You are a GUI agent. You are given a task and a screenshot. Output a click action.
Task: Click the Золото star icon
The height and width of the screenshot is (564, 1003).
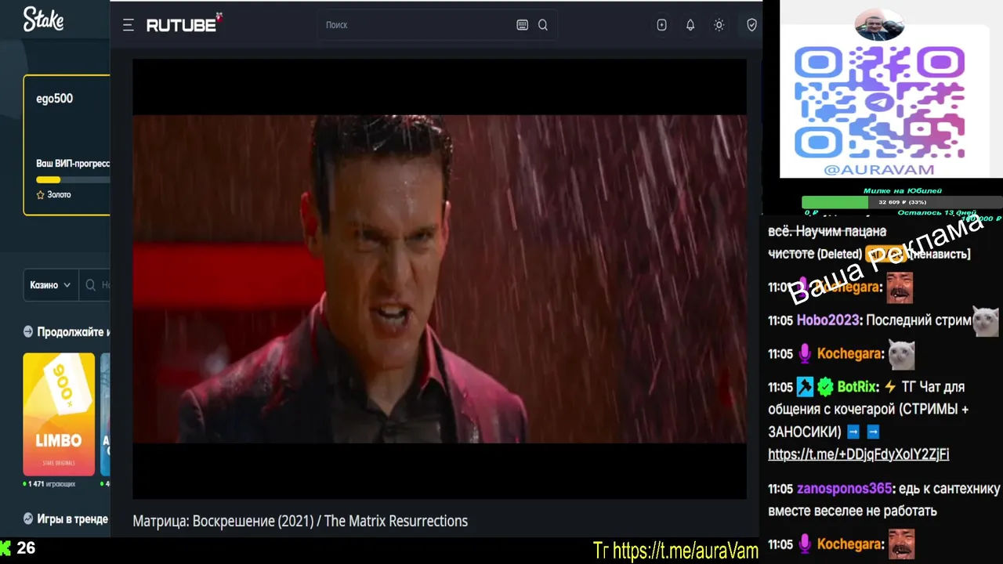click(x=41, y=194)
